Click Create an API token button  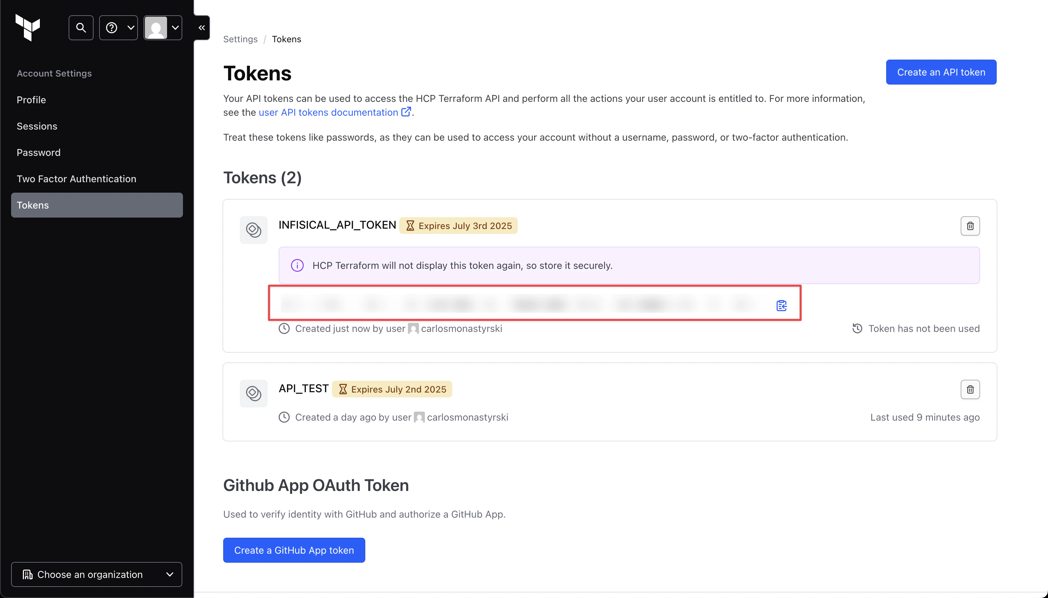click(941, 72)
